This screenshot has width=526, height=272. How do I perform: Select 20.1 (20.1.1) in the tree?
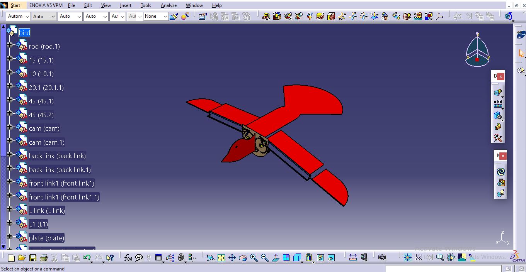click(x=46, y=88)
